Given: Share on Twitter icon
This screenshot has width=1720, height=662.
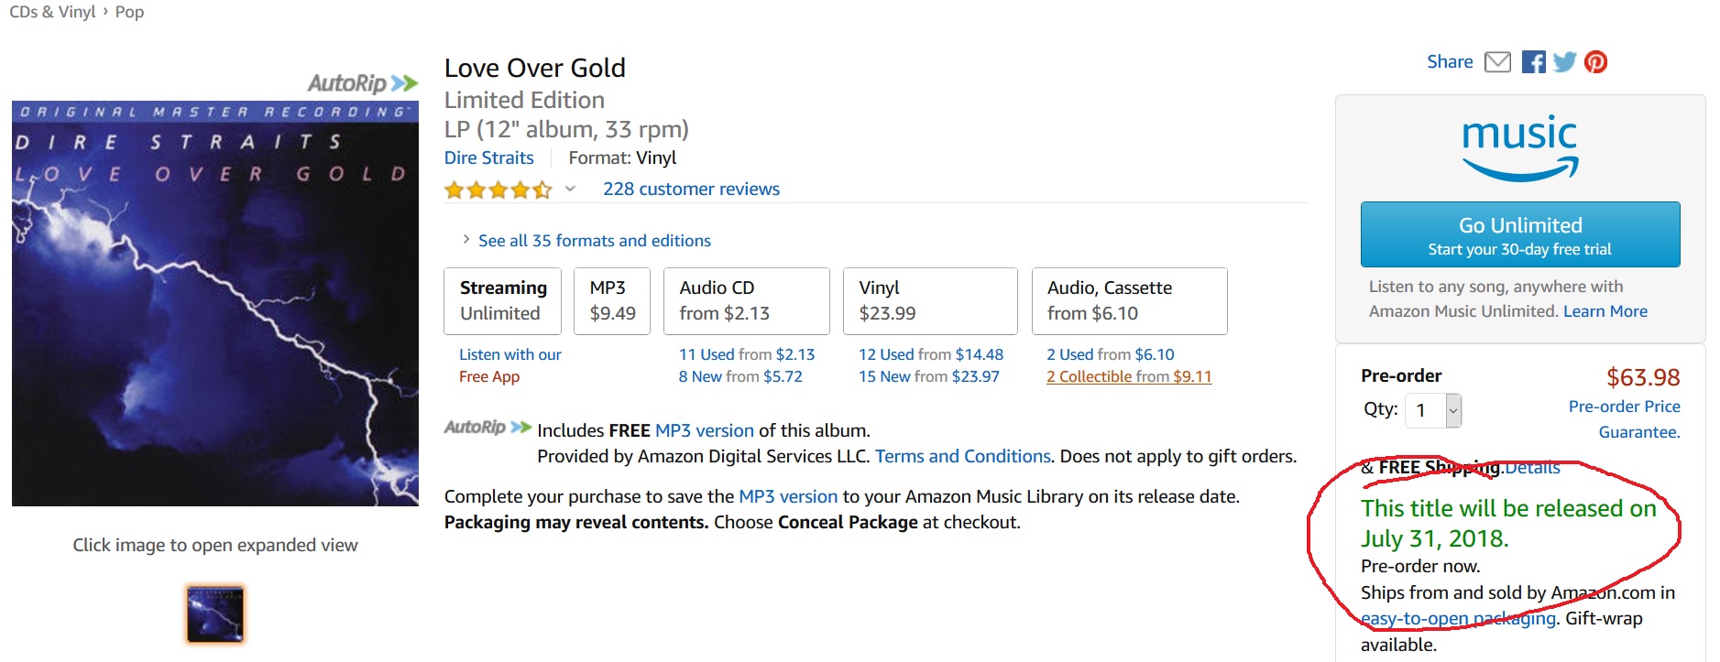Looking at the screenshot, I should coord(1564,62).
